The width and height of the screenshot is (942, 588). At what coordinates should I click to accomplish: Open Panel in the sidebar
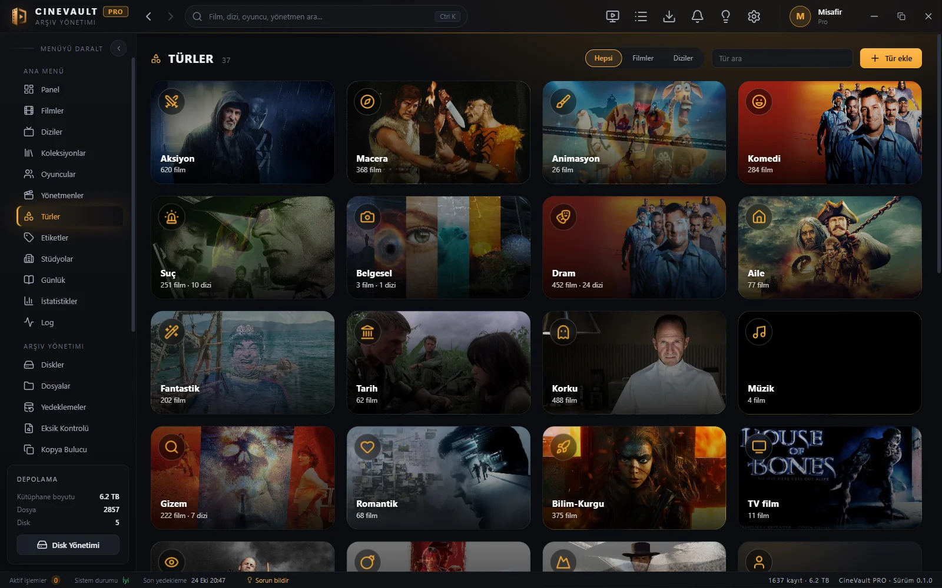(x=70, y=89)
